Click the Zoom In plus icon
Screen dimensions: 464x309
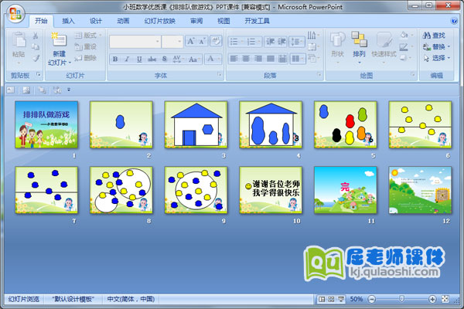click(x=432, y=299)
